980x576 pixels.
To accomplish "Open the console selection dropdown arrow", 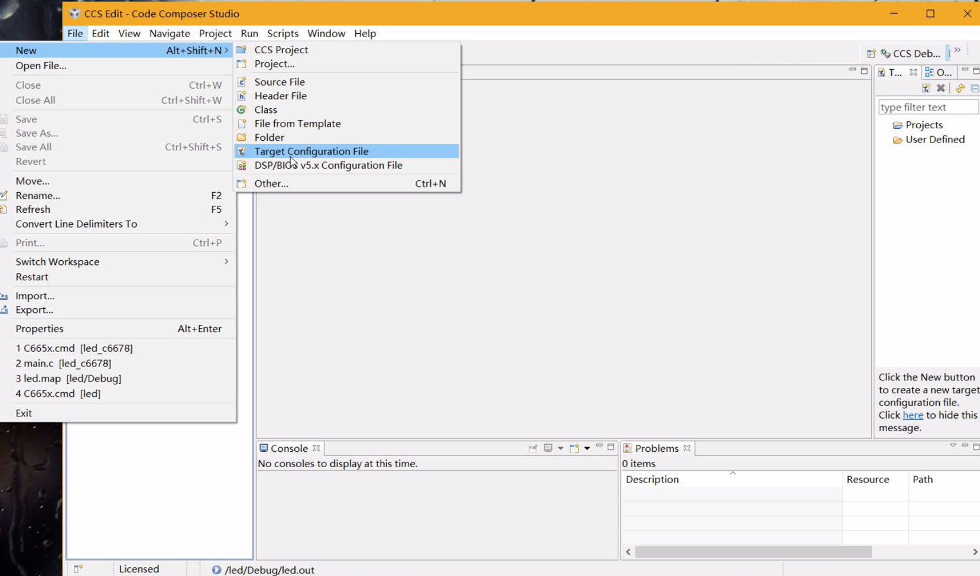I will 560,448.
